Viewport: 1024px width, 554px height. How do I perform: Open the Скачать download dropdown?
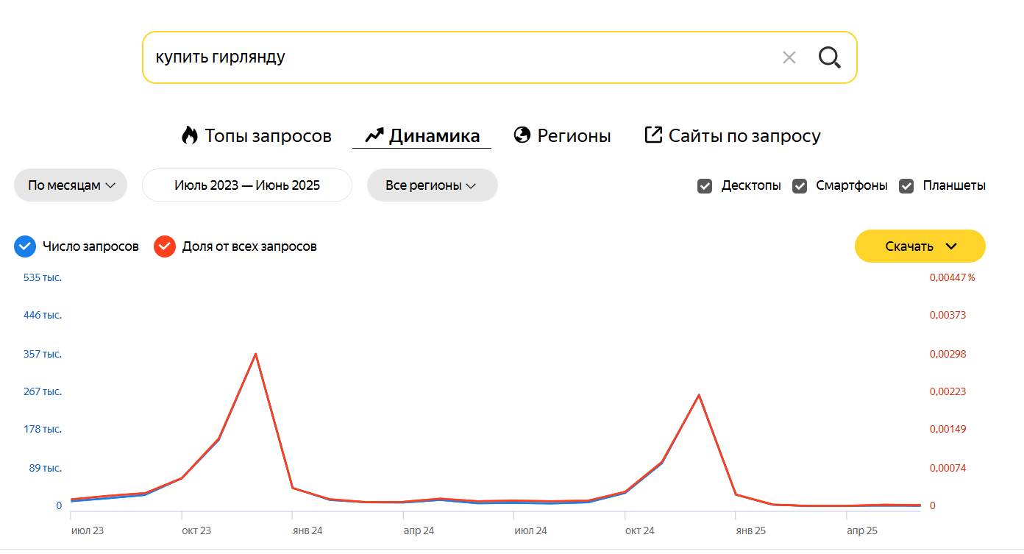pyautogui.click(x=920, y=246)
